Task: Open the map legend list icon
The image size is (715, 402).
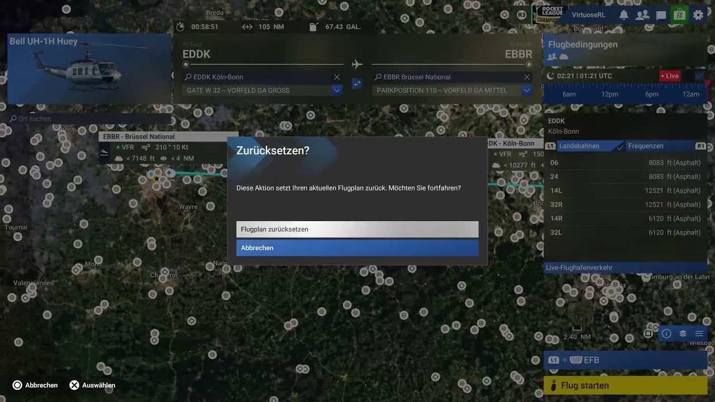Action: point(699,333)
